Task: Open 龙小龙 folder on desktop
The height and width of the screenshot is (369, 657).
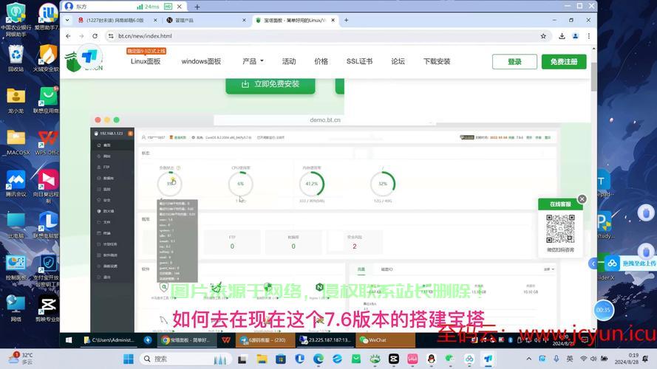Action: tap(16, 100)
